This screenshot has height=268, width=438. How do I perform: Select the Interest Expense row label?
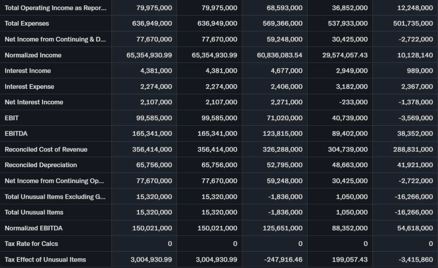(x=30, y=87)
